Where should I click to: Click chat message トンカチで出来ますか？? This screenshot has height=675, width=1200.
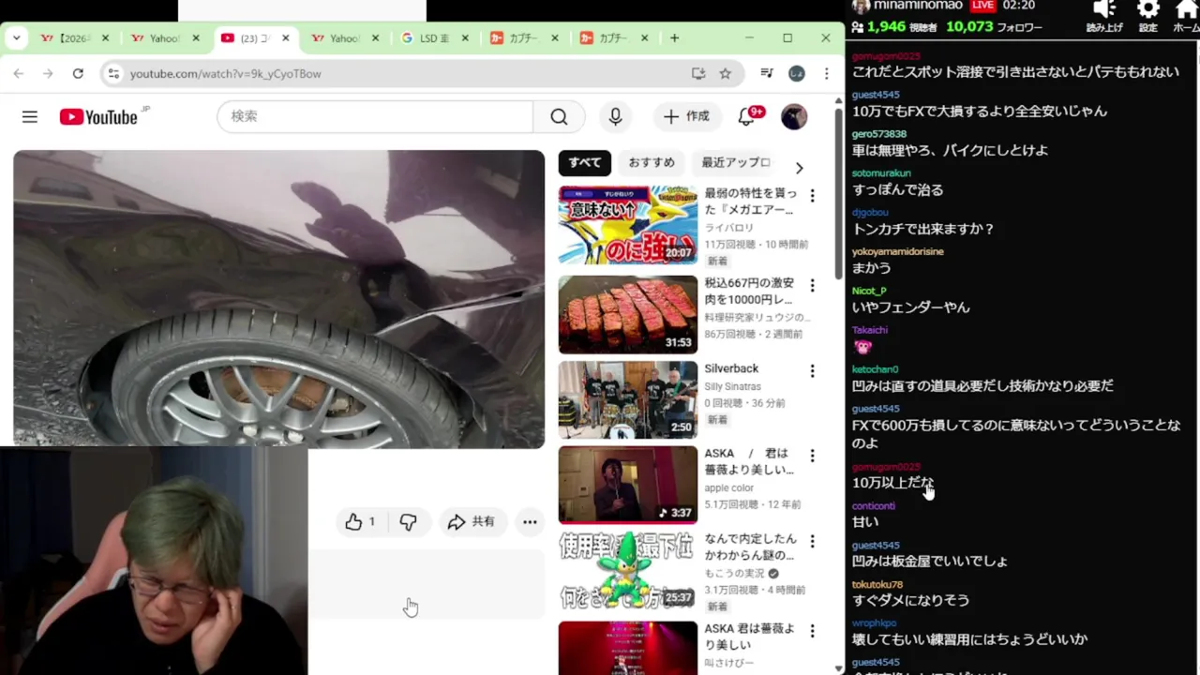922,229
